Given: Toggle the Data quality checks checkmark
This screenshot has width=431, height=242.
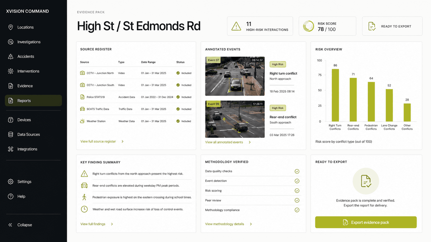Looking at the screenshot, I should [297, 171].
